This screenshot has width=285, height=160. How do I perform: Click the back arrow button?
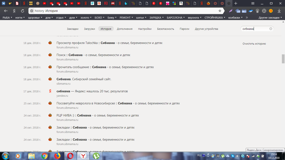(x=6, y=11)
